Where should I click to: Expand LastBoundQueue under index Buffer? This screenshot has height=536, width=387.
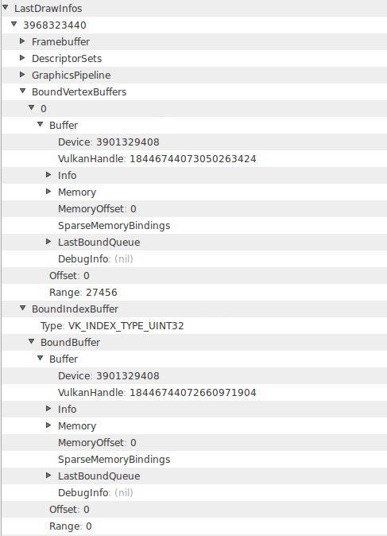coord(48,476)
